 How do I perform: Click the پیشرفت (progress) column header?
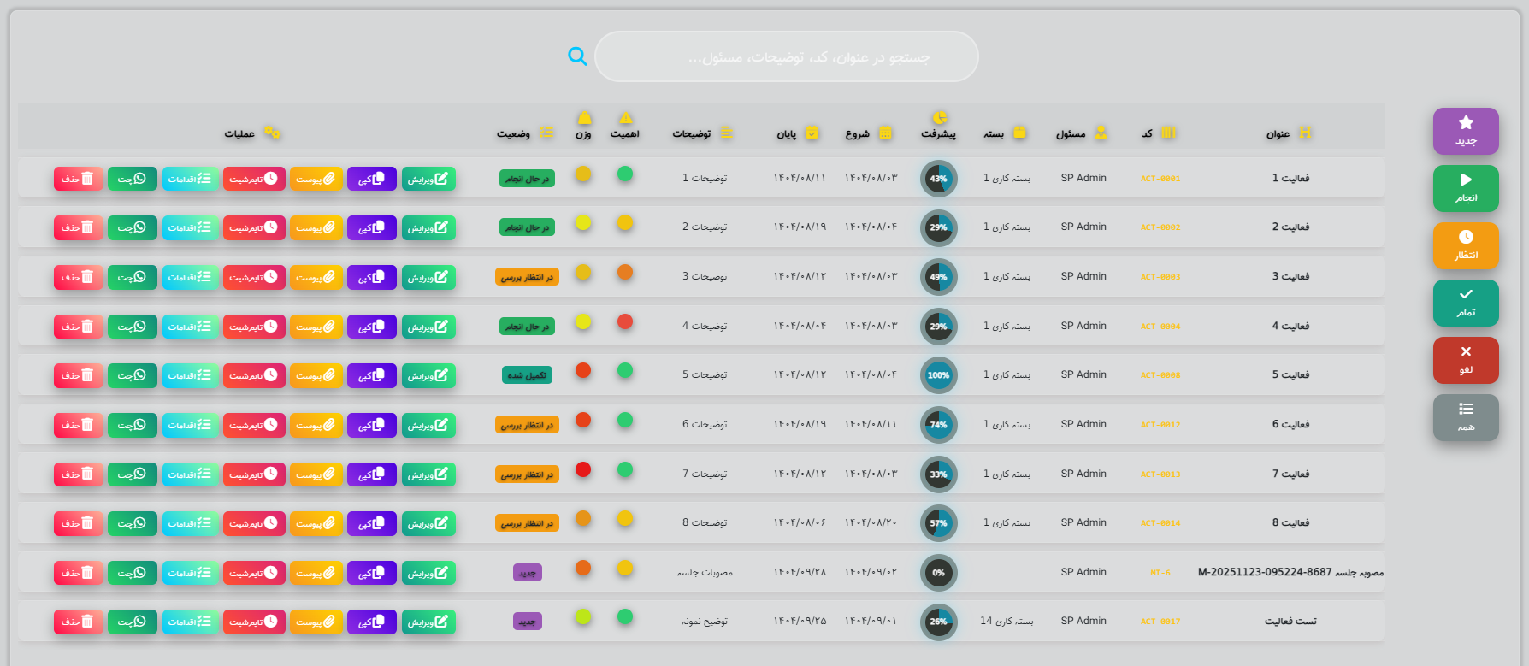(938, 133)
